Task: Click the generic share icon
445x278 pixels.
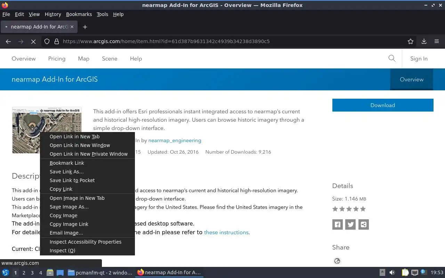Action: tap(364, 224)
